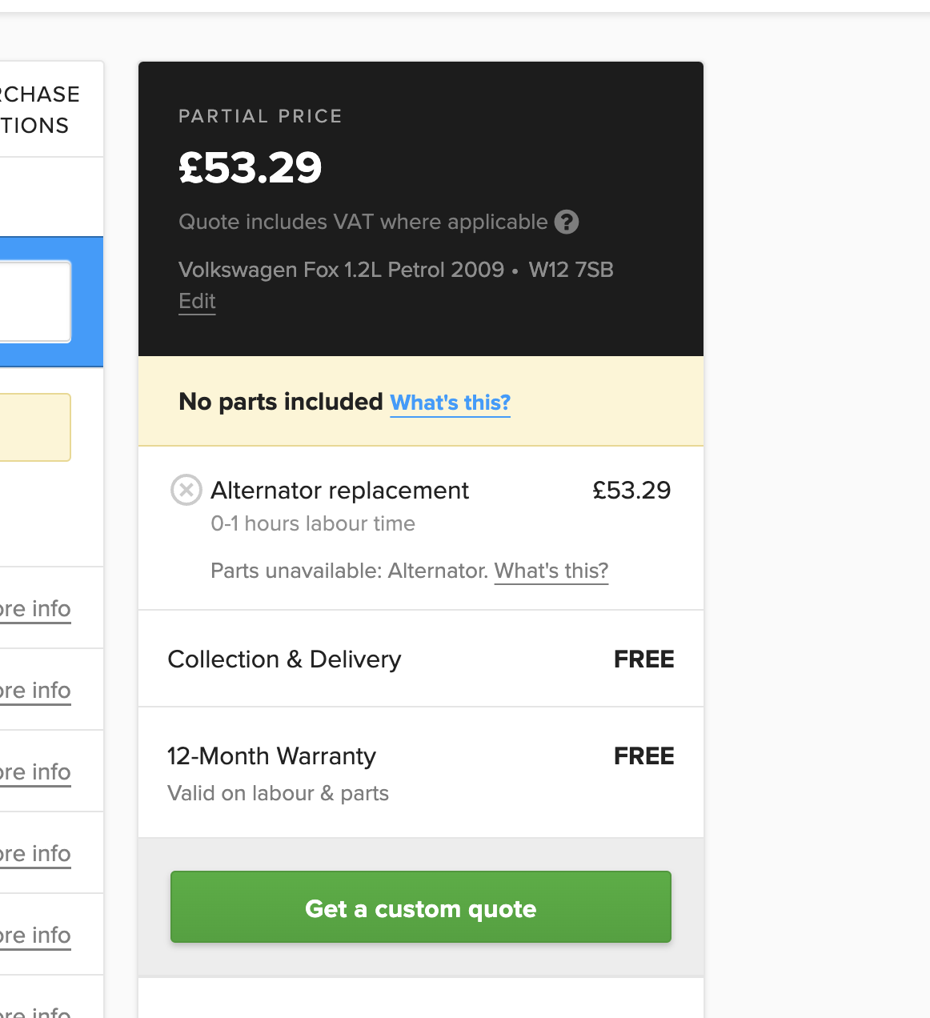Open the topmost "more info" link
Viewport: 930px width, 1018px height.
[x=35, y=609]
